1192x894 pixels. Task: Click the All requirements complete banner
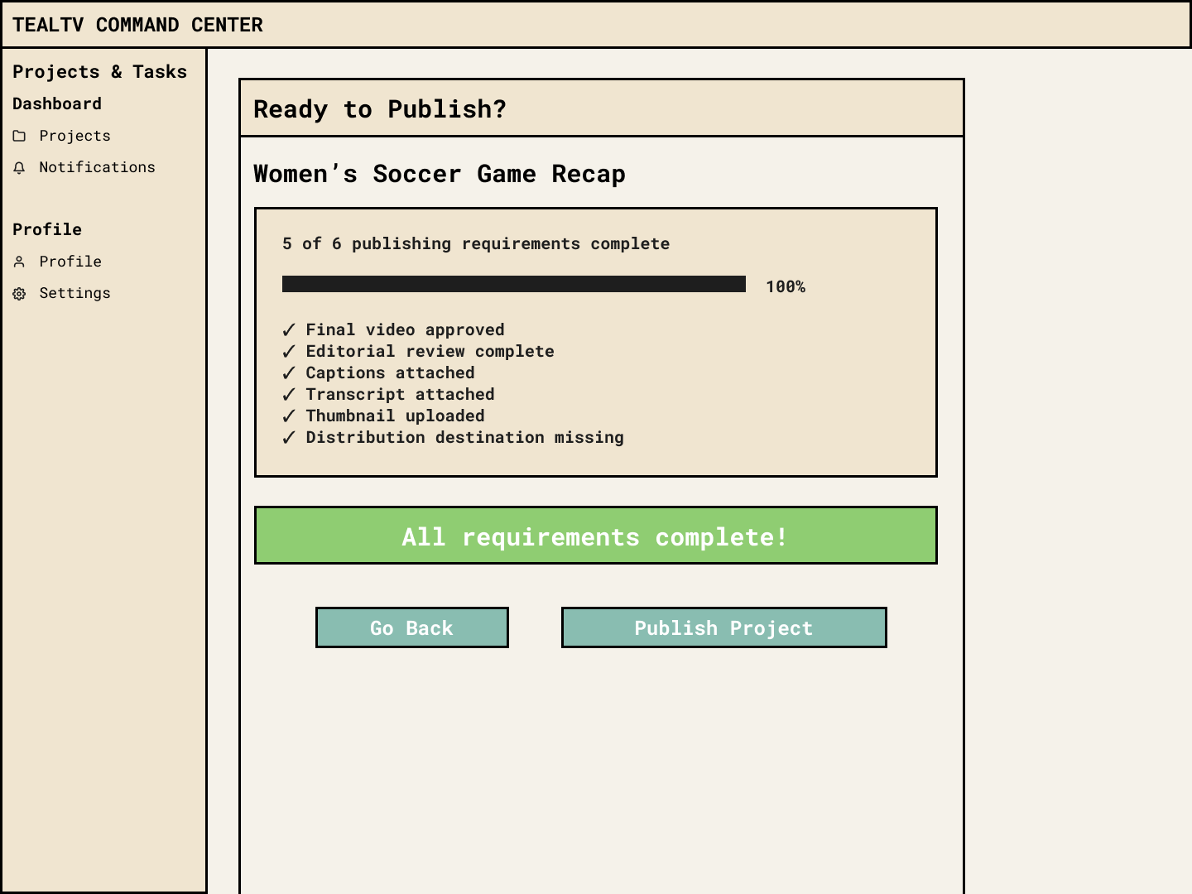pyautogui.click(x=596, y=536)
